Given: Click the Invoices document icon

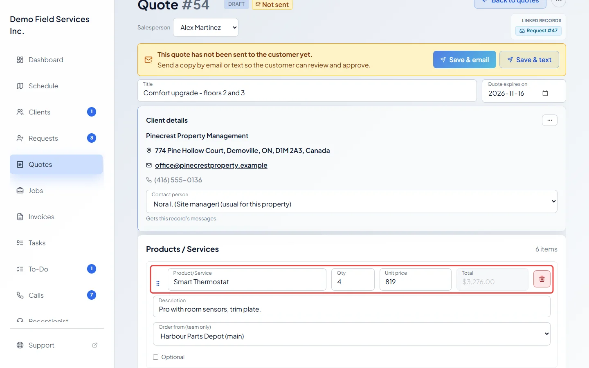Looking at the screenshot, I should tap(20, 217).
